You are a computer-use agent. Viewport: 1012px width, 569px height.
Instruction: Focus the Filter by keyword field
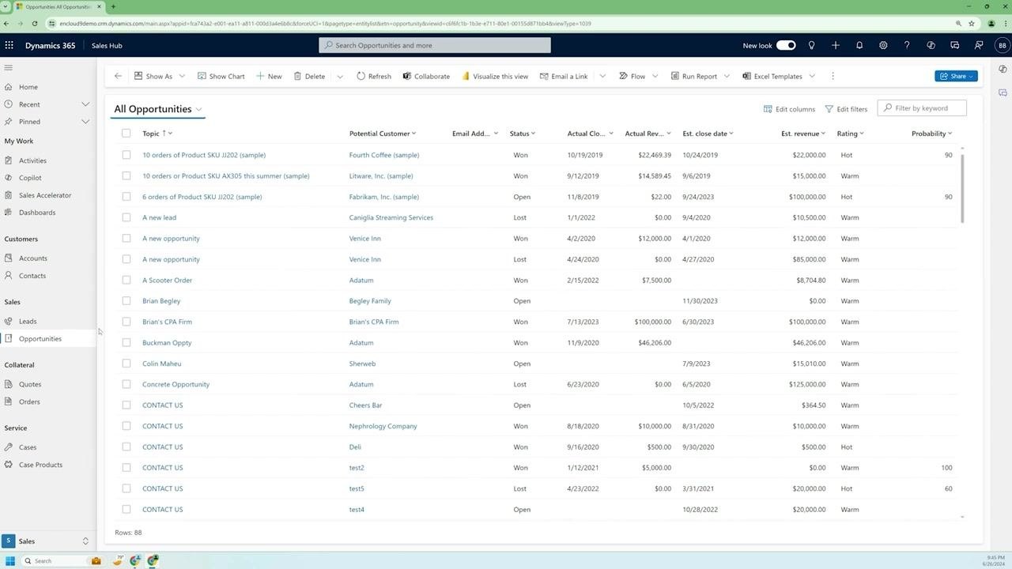pyautogui.click(x=922, y=108)
